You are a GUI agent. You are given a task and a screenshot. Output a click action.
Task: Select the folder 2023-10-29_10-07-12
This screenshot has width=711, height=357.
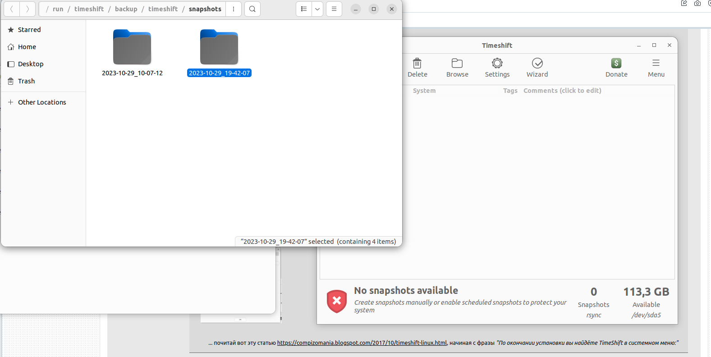pos(132,53)
